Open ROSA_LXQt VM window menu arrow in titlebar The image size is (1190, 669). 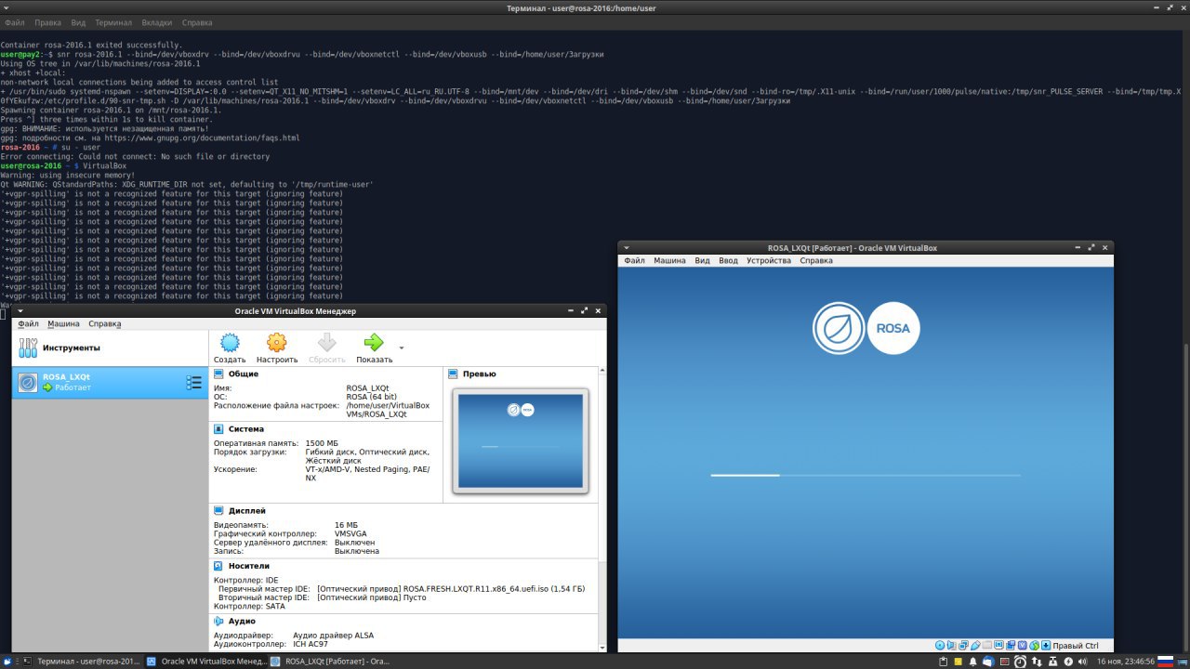tap(627, 248)
